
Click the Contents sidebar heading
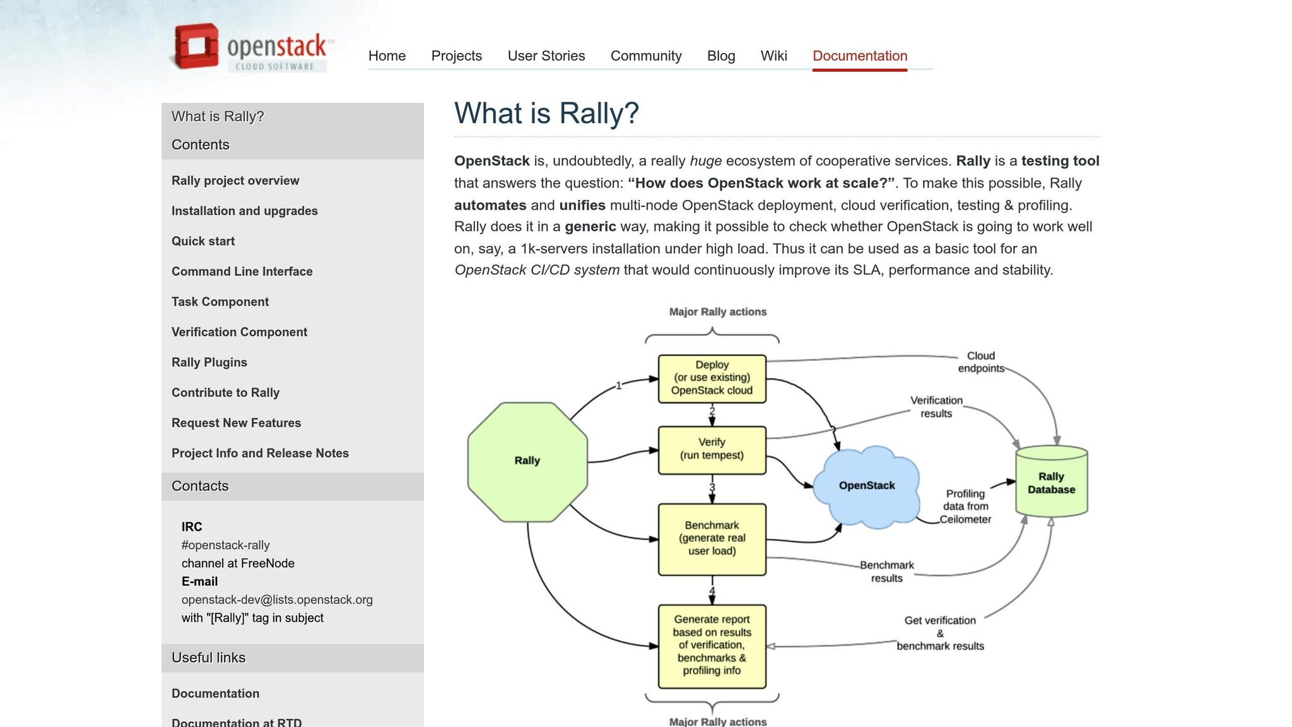click(x=201, y=145)
